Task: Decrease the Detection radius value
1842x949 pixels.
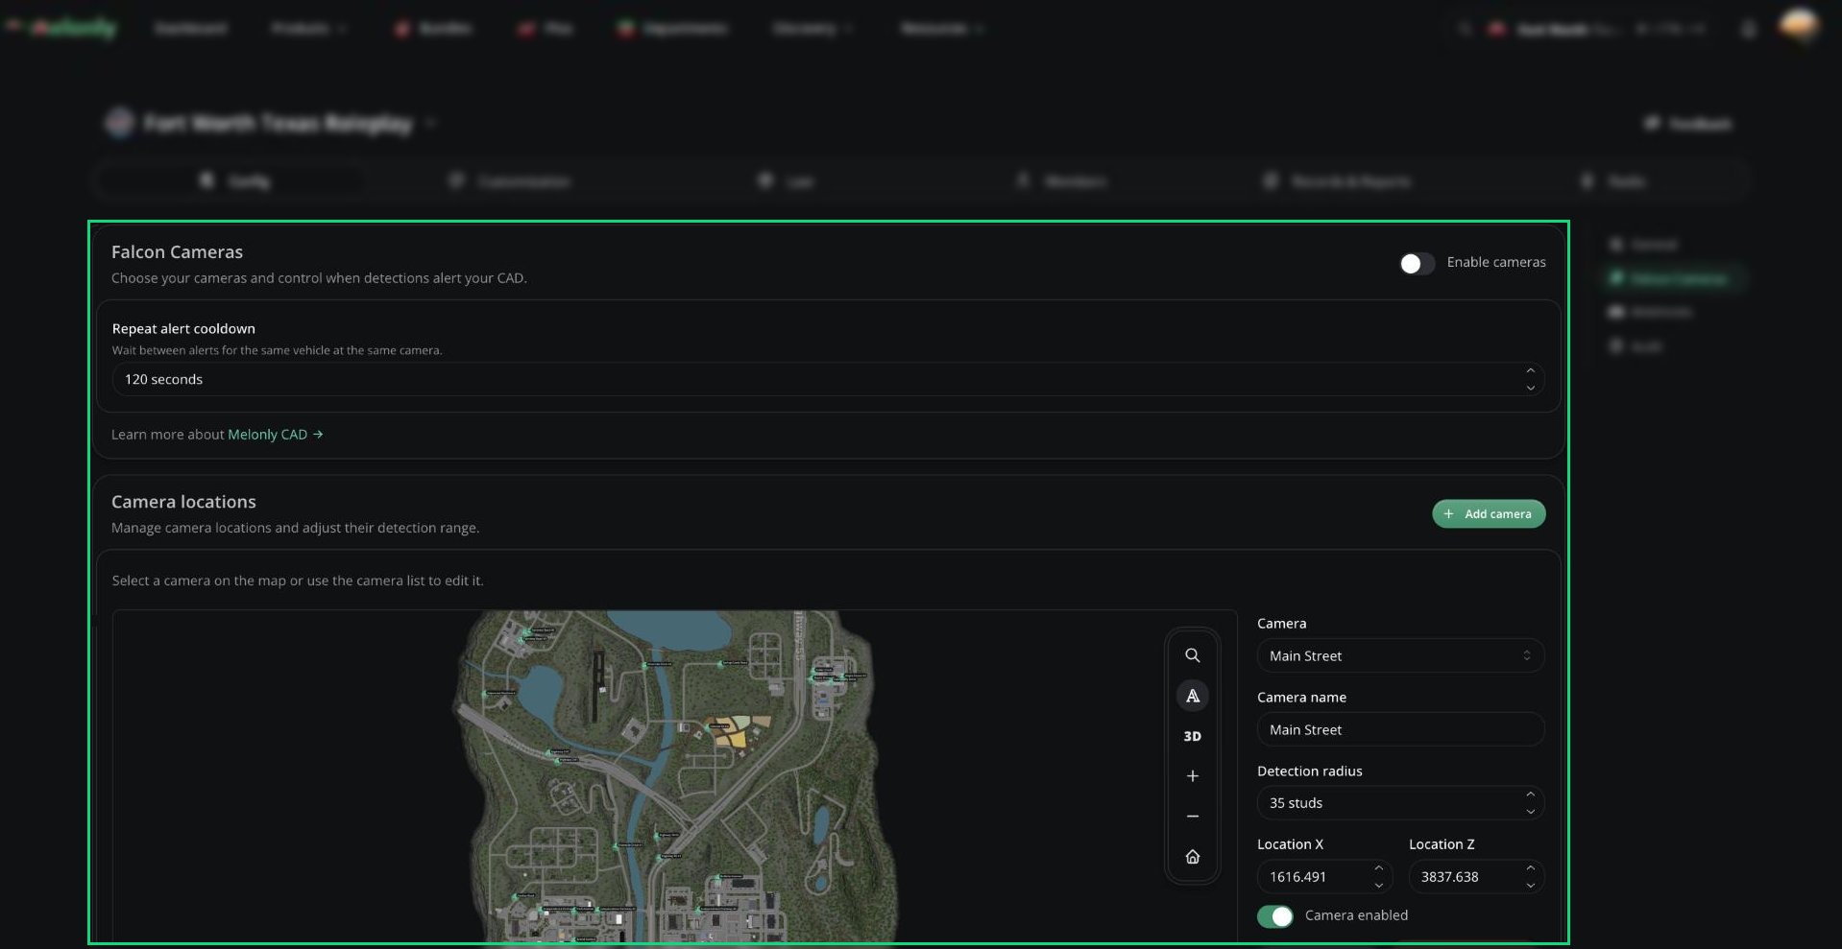Action: point(1530,811)
